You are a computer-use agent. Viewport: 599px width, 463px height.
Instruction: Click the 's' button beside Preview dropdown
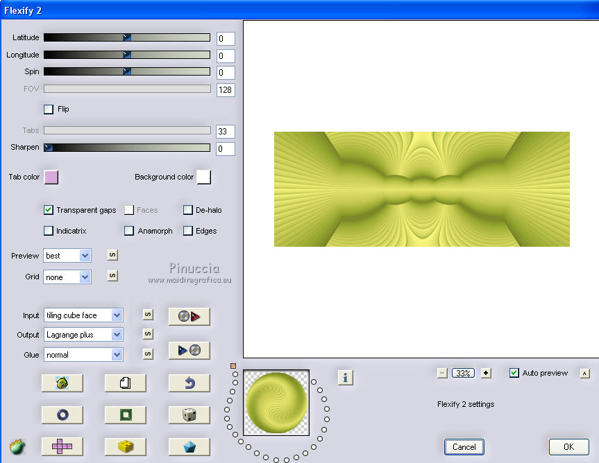coord(112,255)
